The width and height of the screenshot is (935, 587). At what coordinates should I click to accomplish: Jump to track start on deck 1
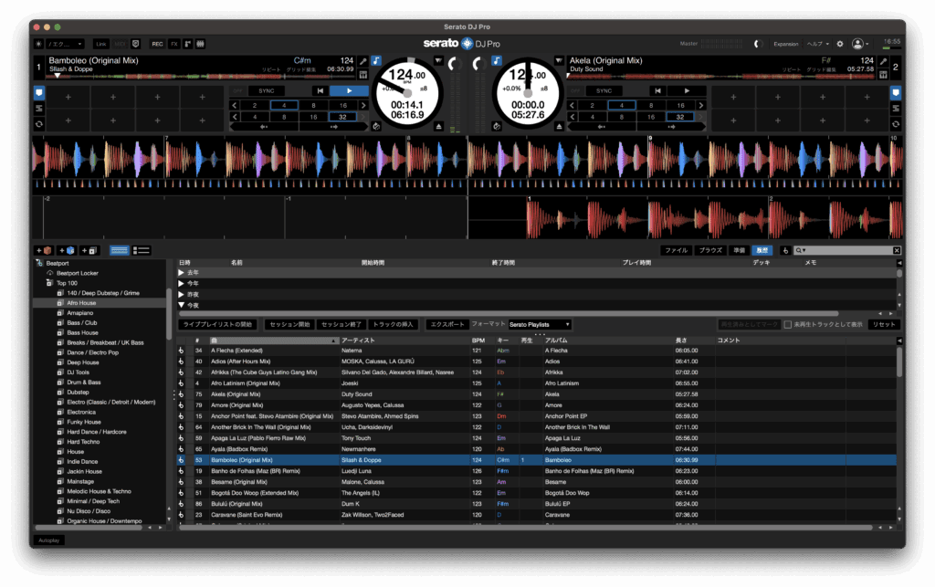[x=320, y=91]
